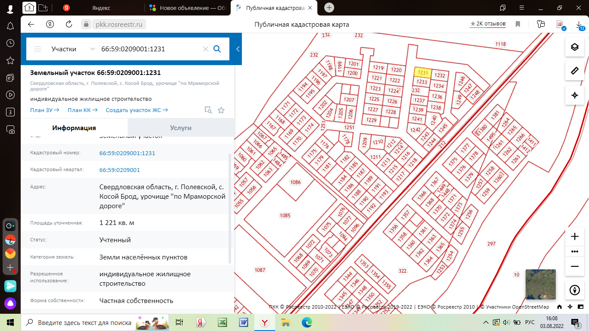Open the password manager key icon

click(x=541, y=25)
